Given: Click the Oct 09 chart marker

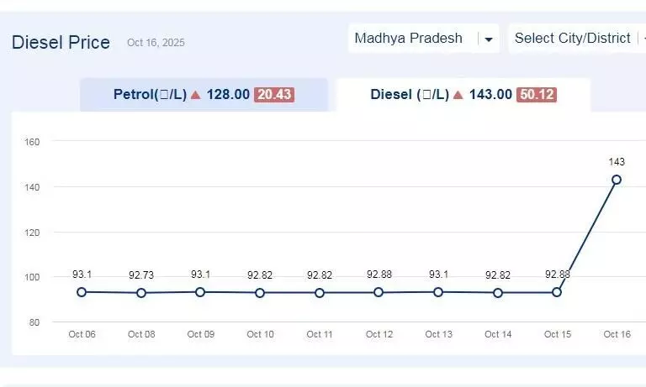Looking at the screenshot, I should click(200, 292).
